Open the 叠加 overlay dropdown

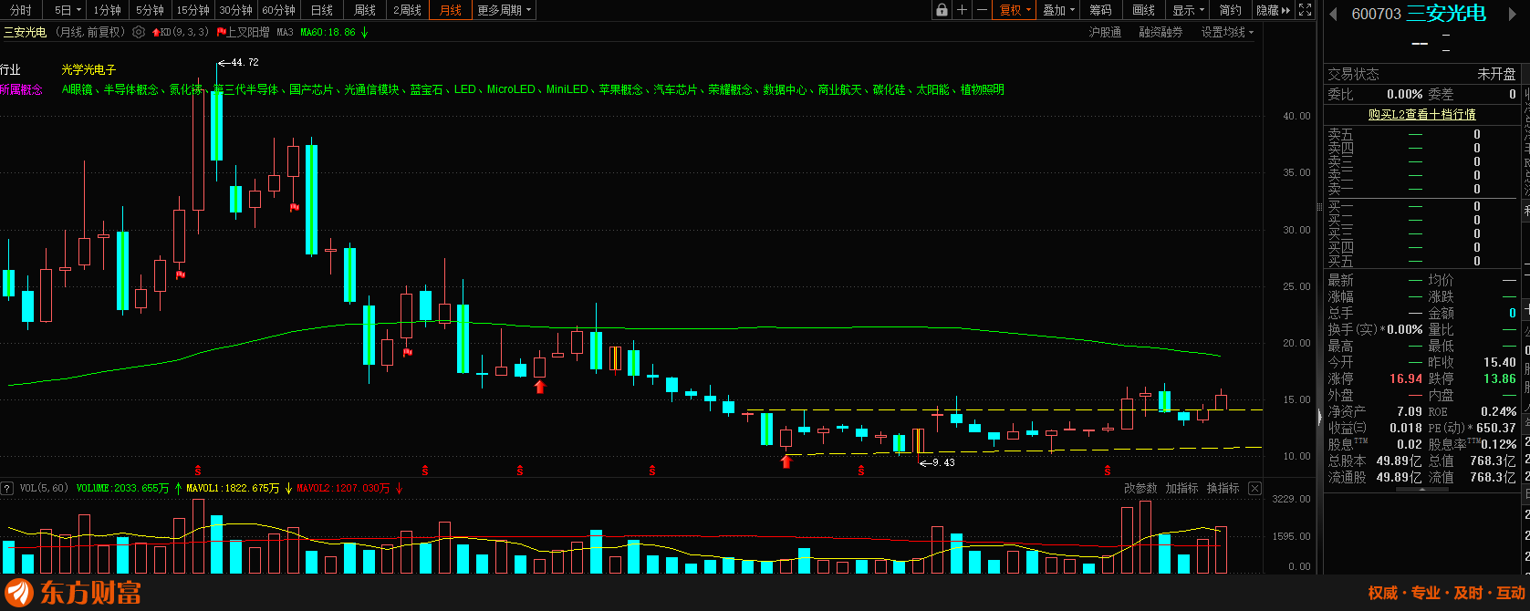1059,10
